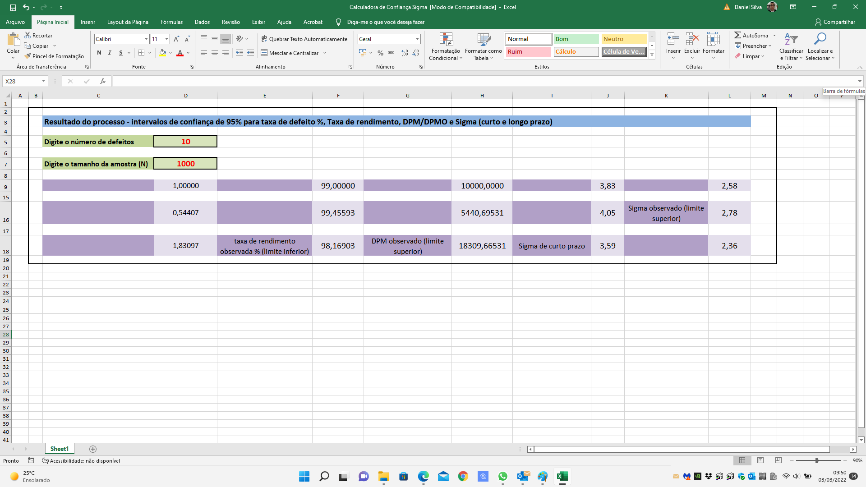Click the fill color bucket icon
The width and height of the screenshot is (866, 487).
pos(162,53)
